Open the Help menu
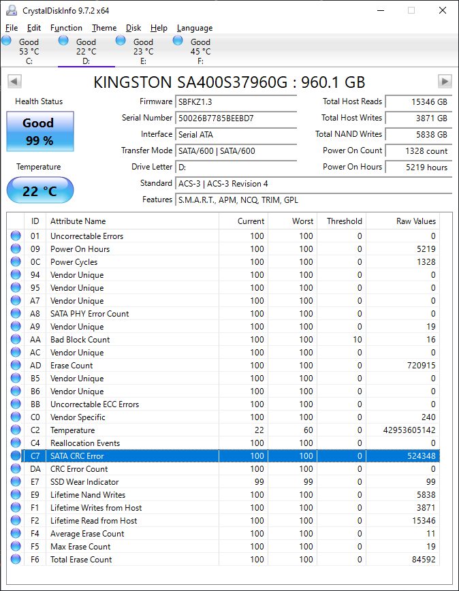Image resolution: width=459 pixels, height=591 pixels. click(x=159, y=28)
